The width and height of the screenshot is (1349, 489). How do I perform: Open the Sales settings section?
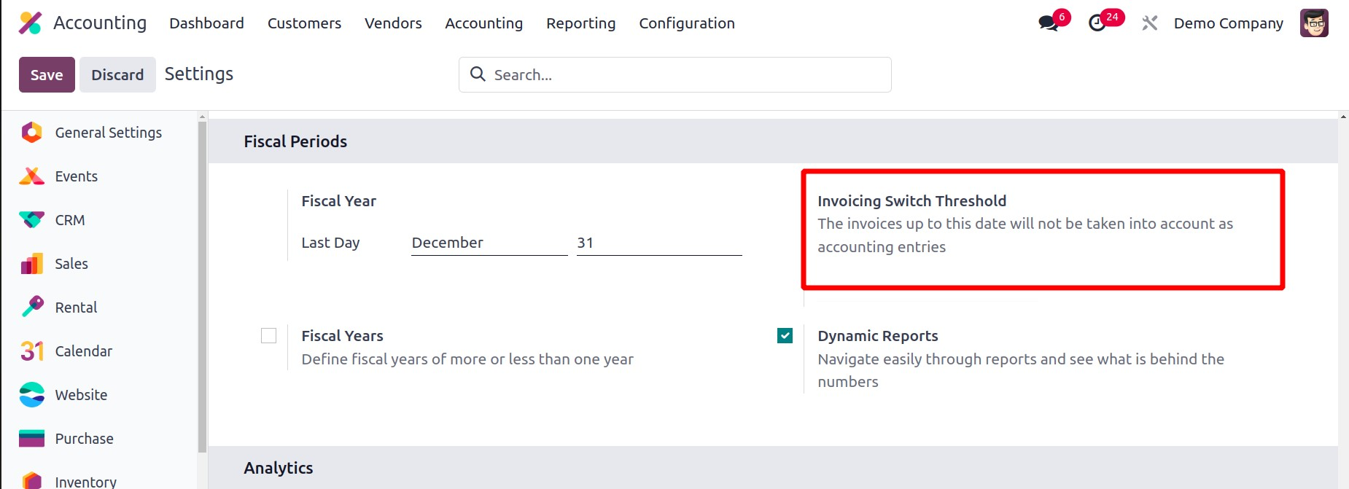point(71,264)
